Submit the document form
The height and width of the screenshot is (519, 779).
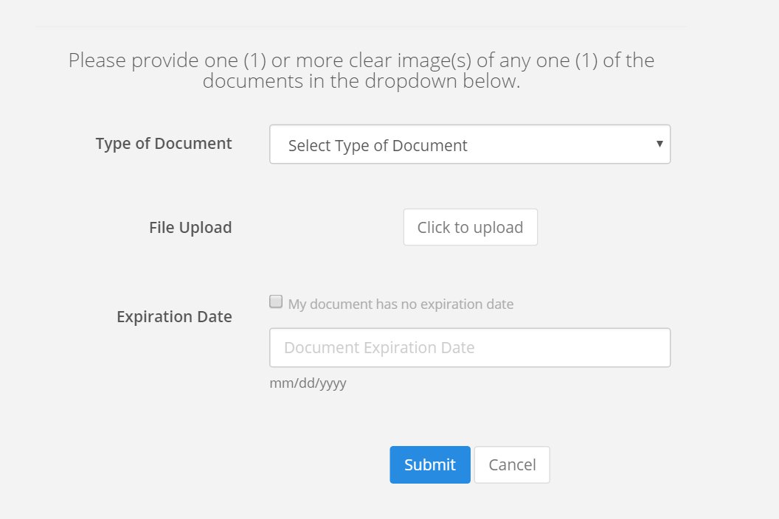[430, 464]
